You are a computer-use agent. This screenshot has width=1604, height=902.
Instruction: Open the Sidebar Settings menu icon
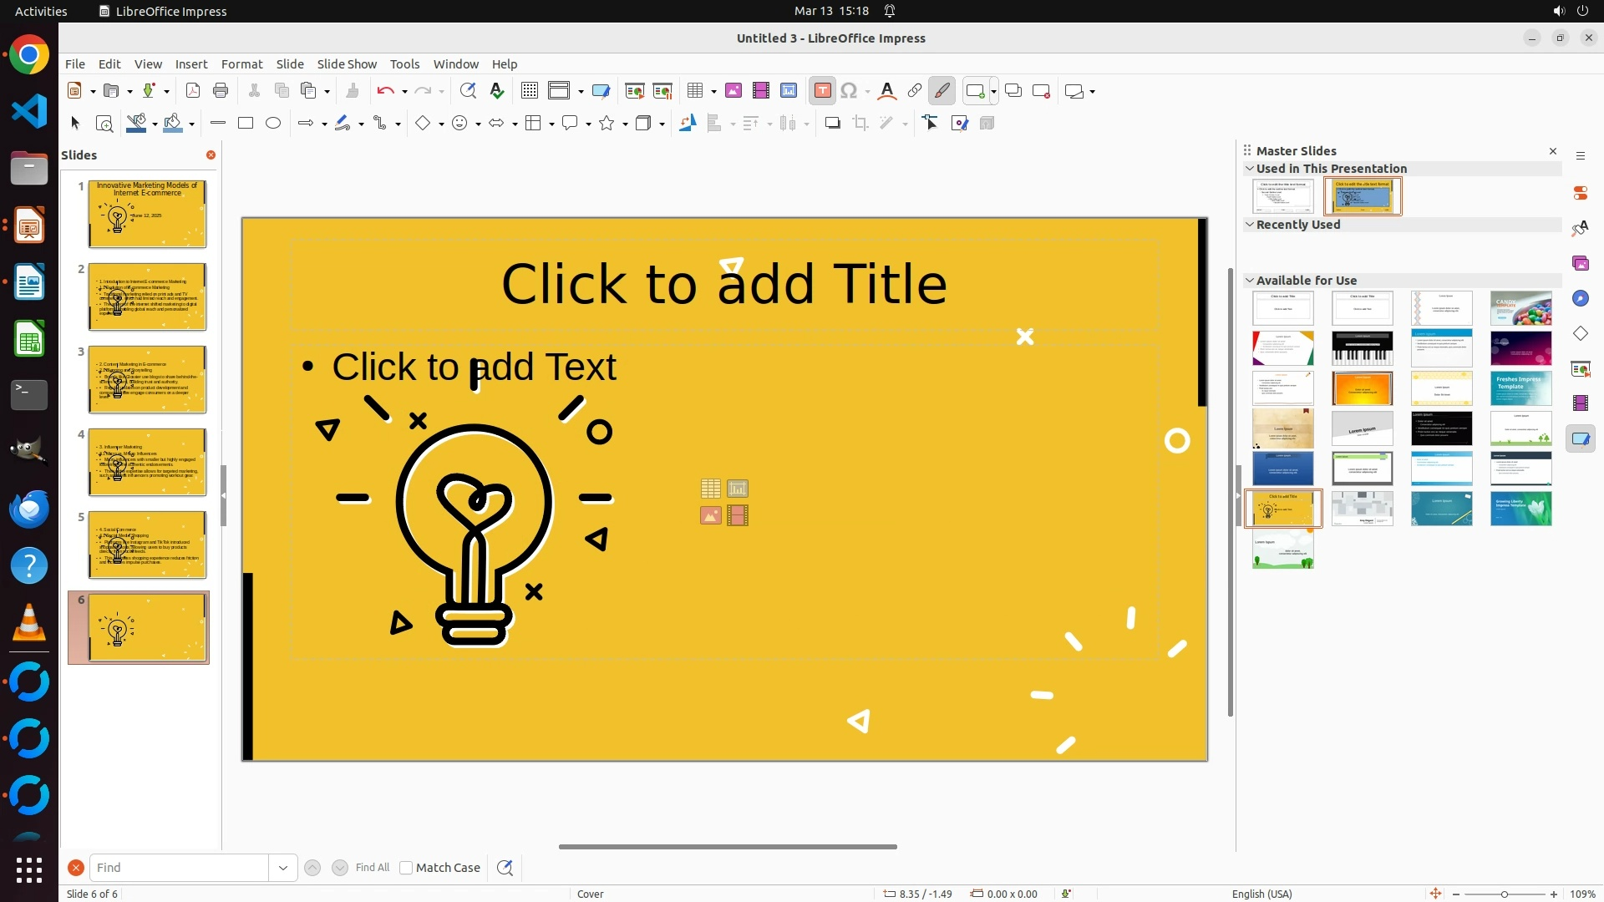click(1580, 156)
